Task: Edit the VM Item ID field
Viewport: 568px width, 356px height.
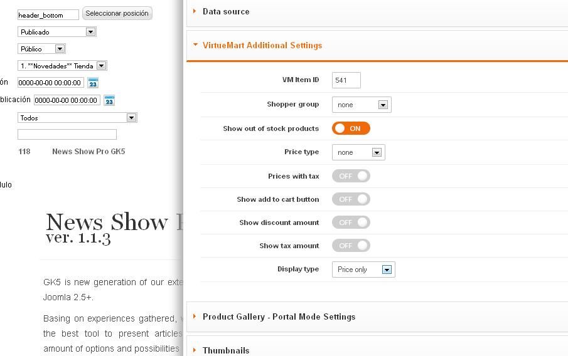Action: point(346,80)
